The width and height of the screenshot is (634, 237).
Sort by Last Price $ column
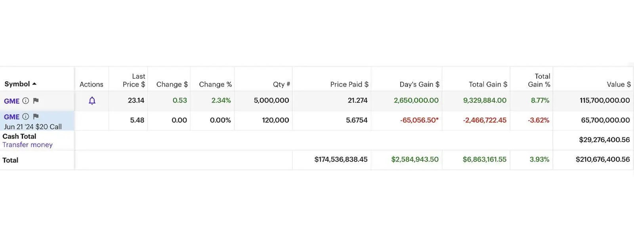134,80
